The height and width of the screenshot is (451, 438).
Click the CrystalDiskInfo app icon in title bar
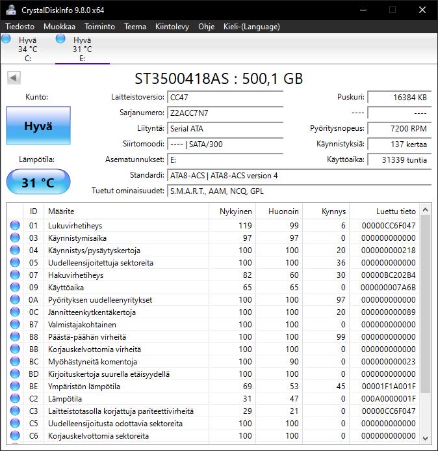pos(11,10)
